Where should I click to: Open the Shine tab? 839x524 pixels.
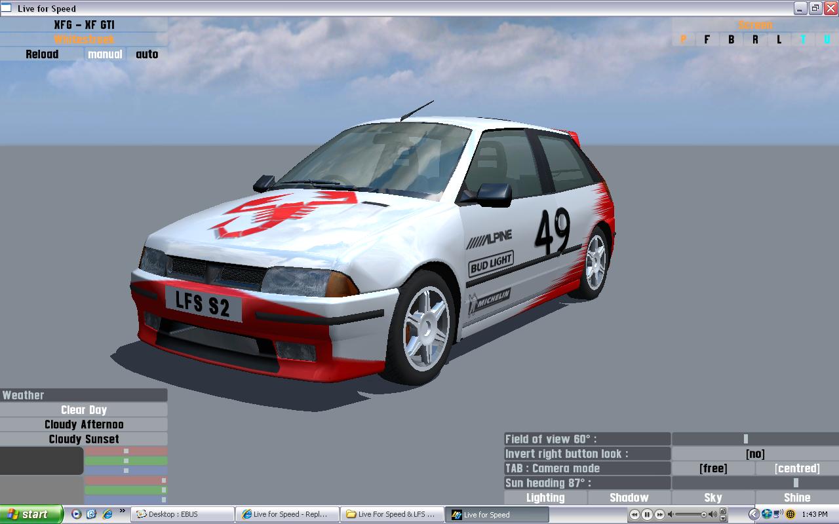797,498
